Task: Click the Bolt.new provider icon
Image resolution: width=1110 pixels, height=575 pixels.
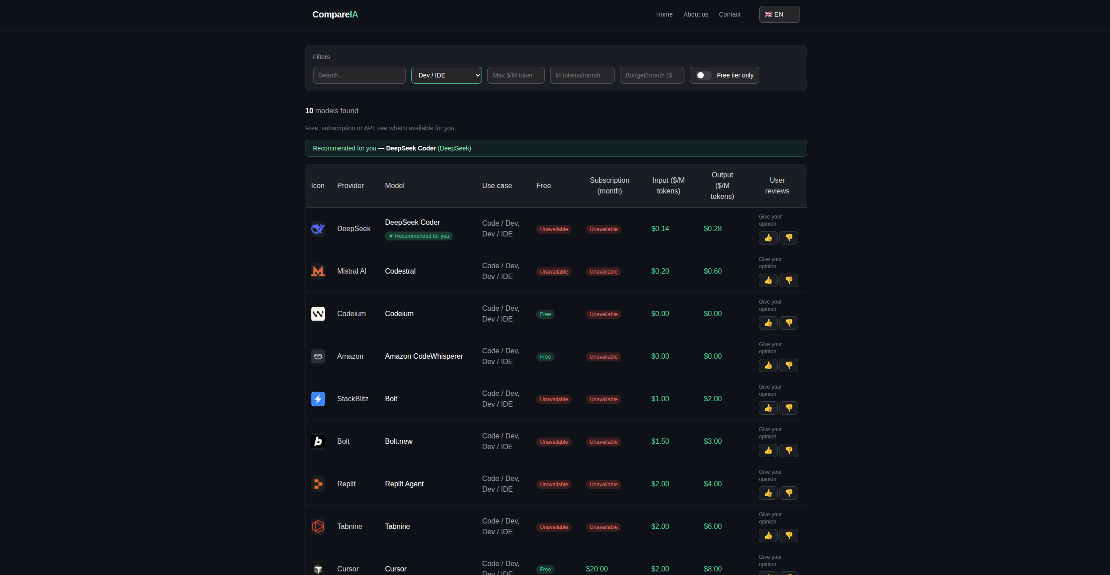Action: click(318, 441)
